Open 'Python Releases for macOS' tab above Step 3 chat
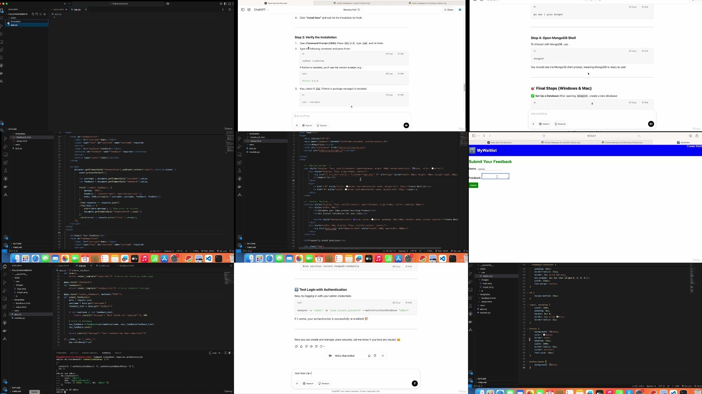 tap(351, 3)
